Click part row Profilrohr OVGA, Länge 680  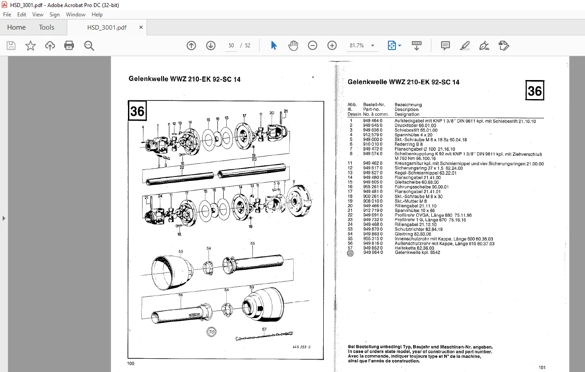click(410, 215)
